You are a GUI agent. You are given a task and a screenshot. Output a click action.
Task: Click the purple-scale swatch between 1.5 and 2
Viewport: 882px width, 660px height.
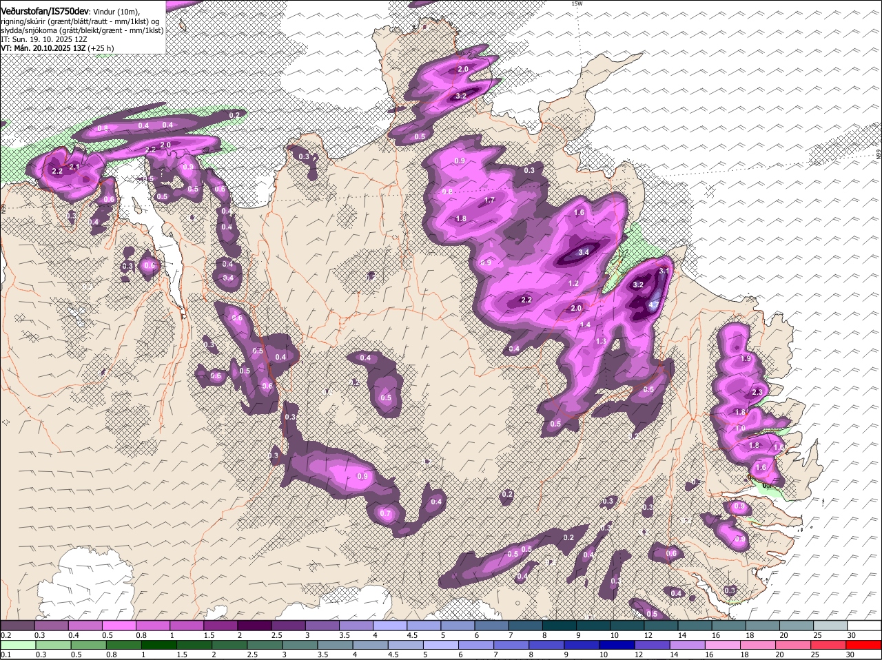pos(221,626)
